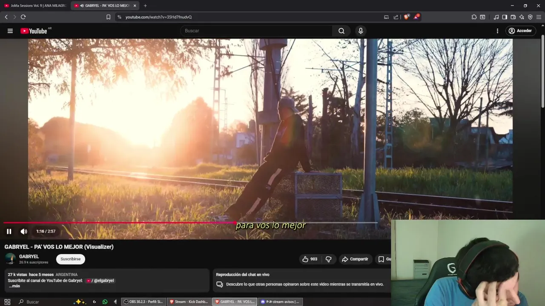Screen dimensions: 545x306
Task: Dislike the video with thumbs-down icon
Action: [x=328, y=259]
